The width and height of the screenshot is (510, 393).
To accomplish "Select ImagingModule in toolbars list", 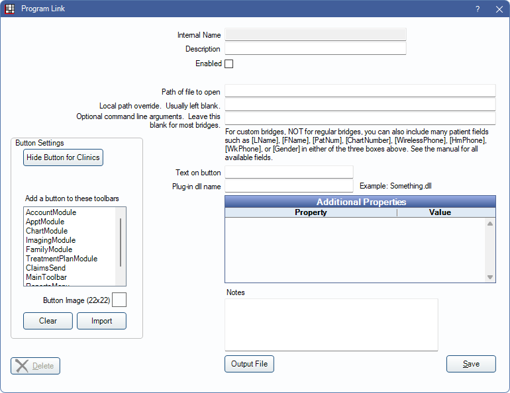I will coord(50,240).
